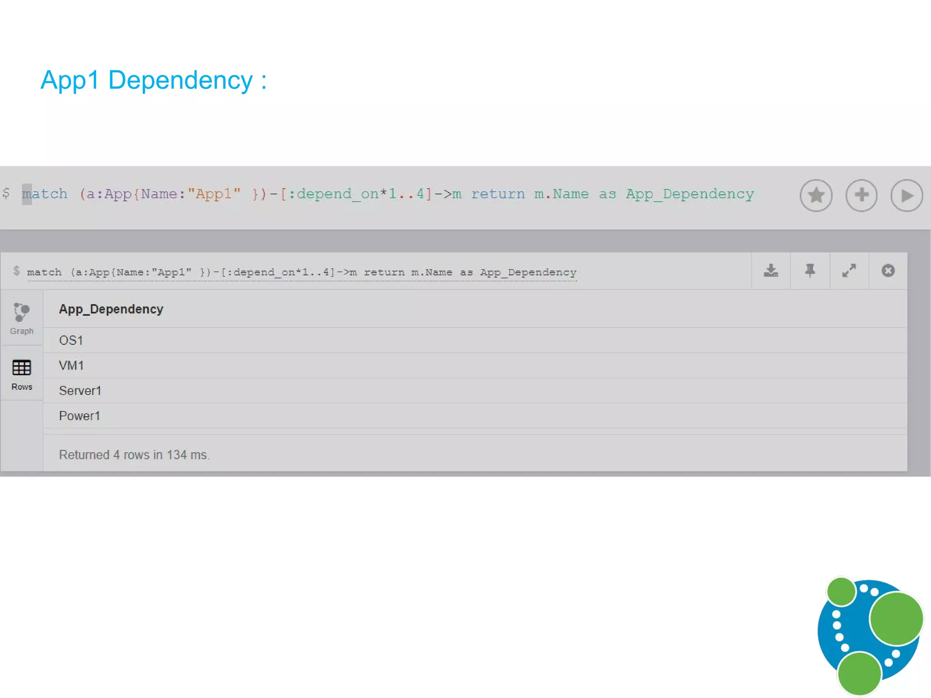Expand the result frame to fullscreen
Screen dimensions: 931x698
click(x=849, y=271)
